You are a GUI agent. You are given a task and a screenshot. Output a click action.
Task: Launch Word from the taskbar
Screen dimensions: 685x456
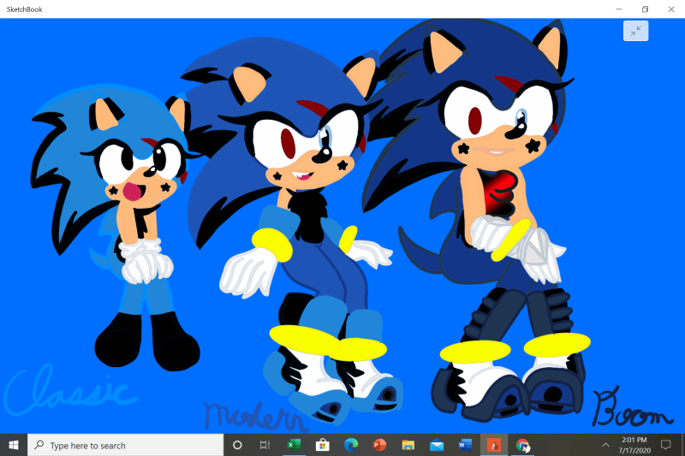[x=465, y=445]
